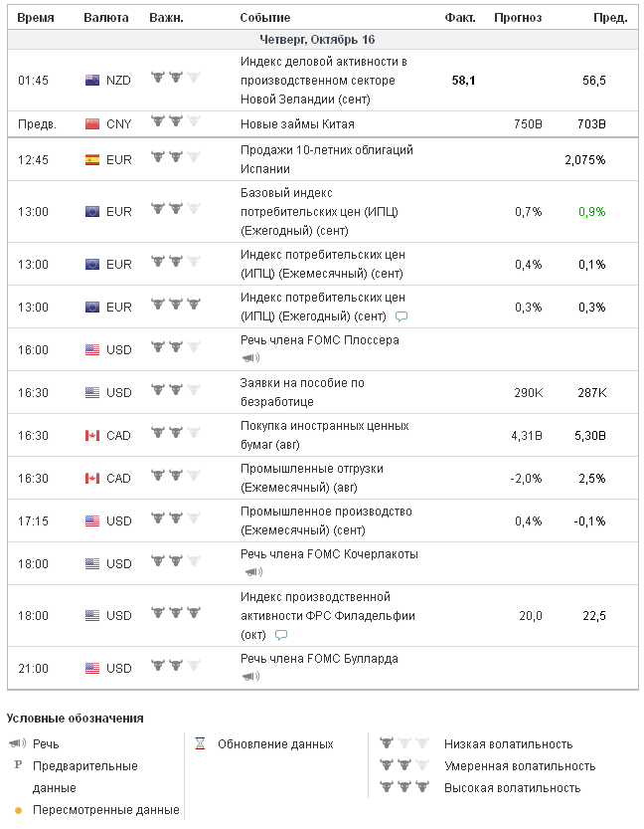Viewport: 644px width, 829px height.
Task: Click the Spain flag icon at 12:45
Action: 92,159
